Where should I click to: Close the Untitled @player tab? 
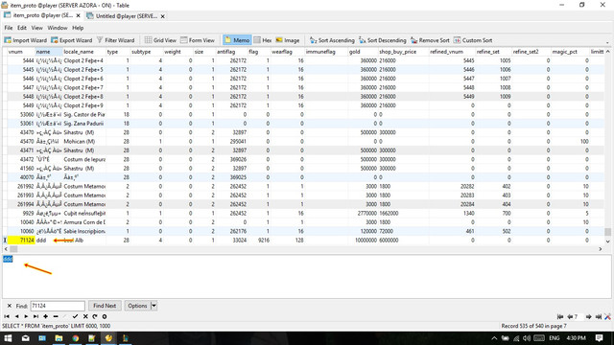[x=162, y=16]
